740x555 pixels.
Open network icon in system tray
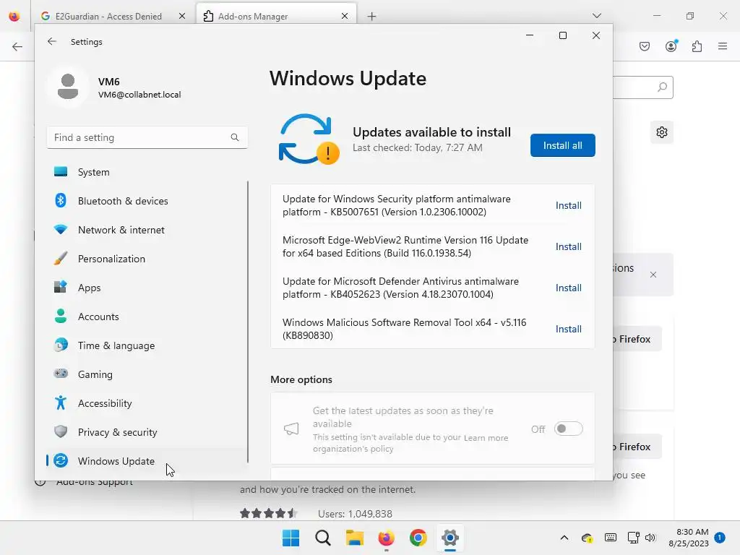tap(633, 538)
